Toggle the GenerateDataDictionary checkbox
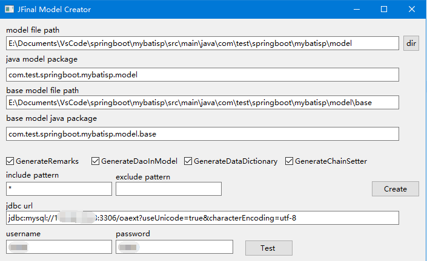 coord(188,161)
